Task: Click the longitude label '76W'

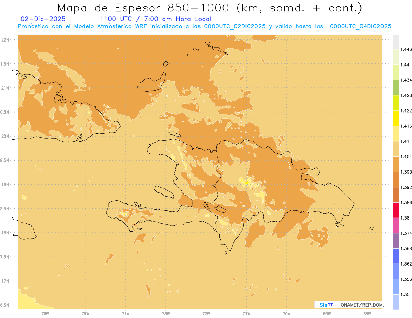Action: tap(45, 314)
